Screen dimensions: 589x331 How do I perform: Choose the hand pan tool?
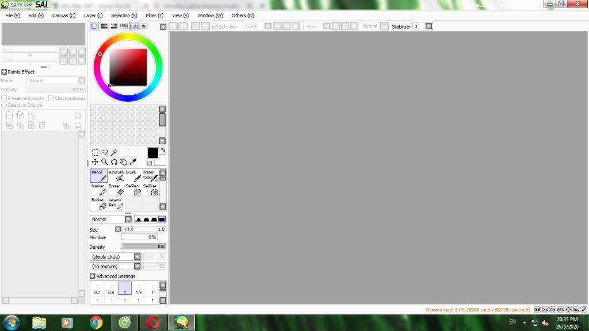[124, 161]
